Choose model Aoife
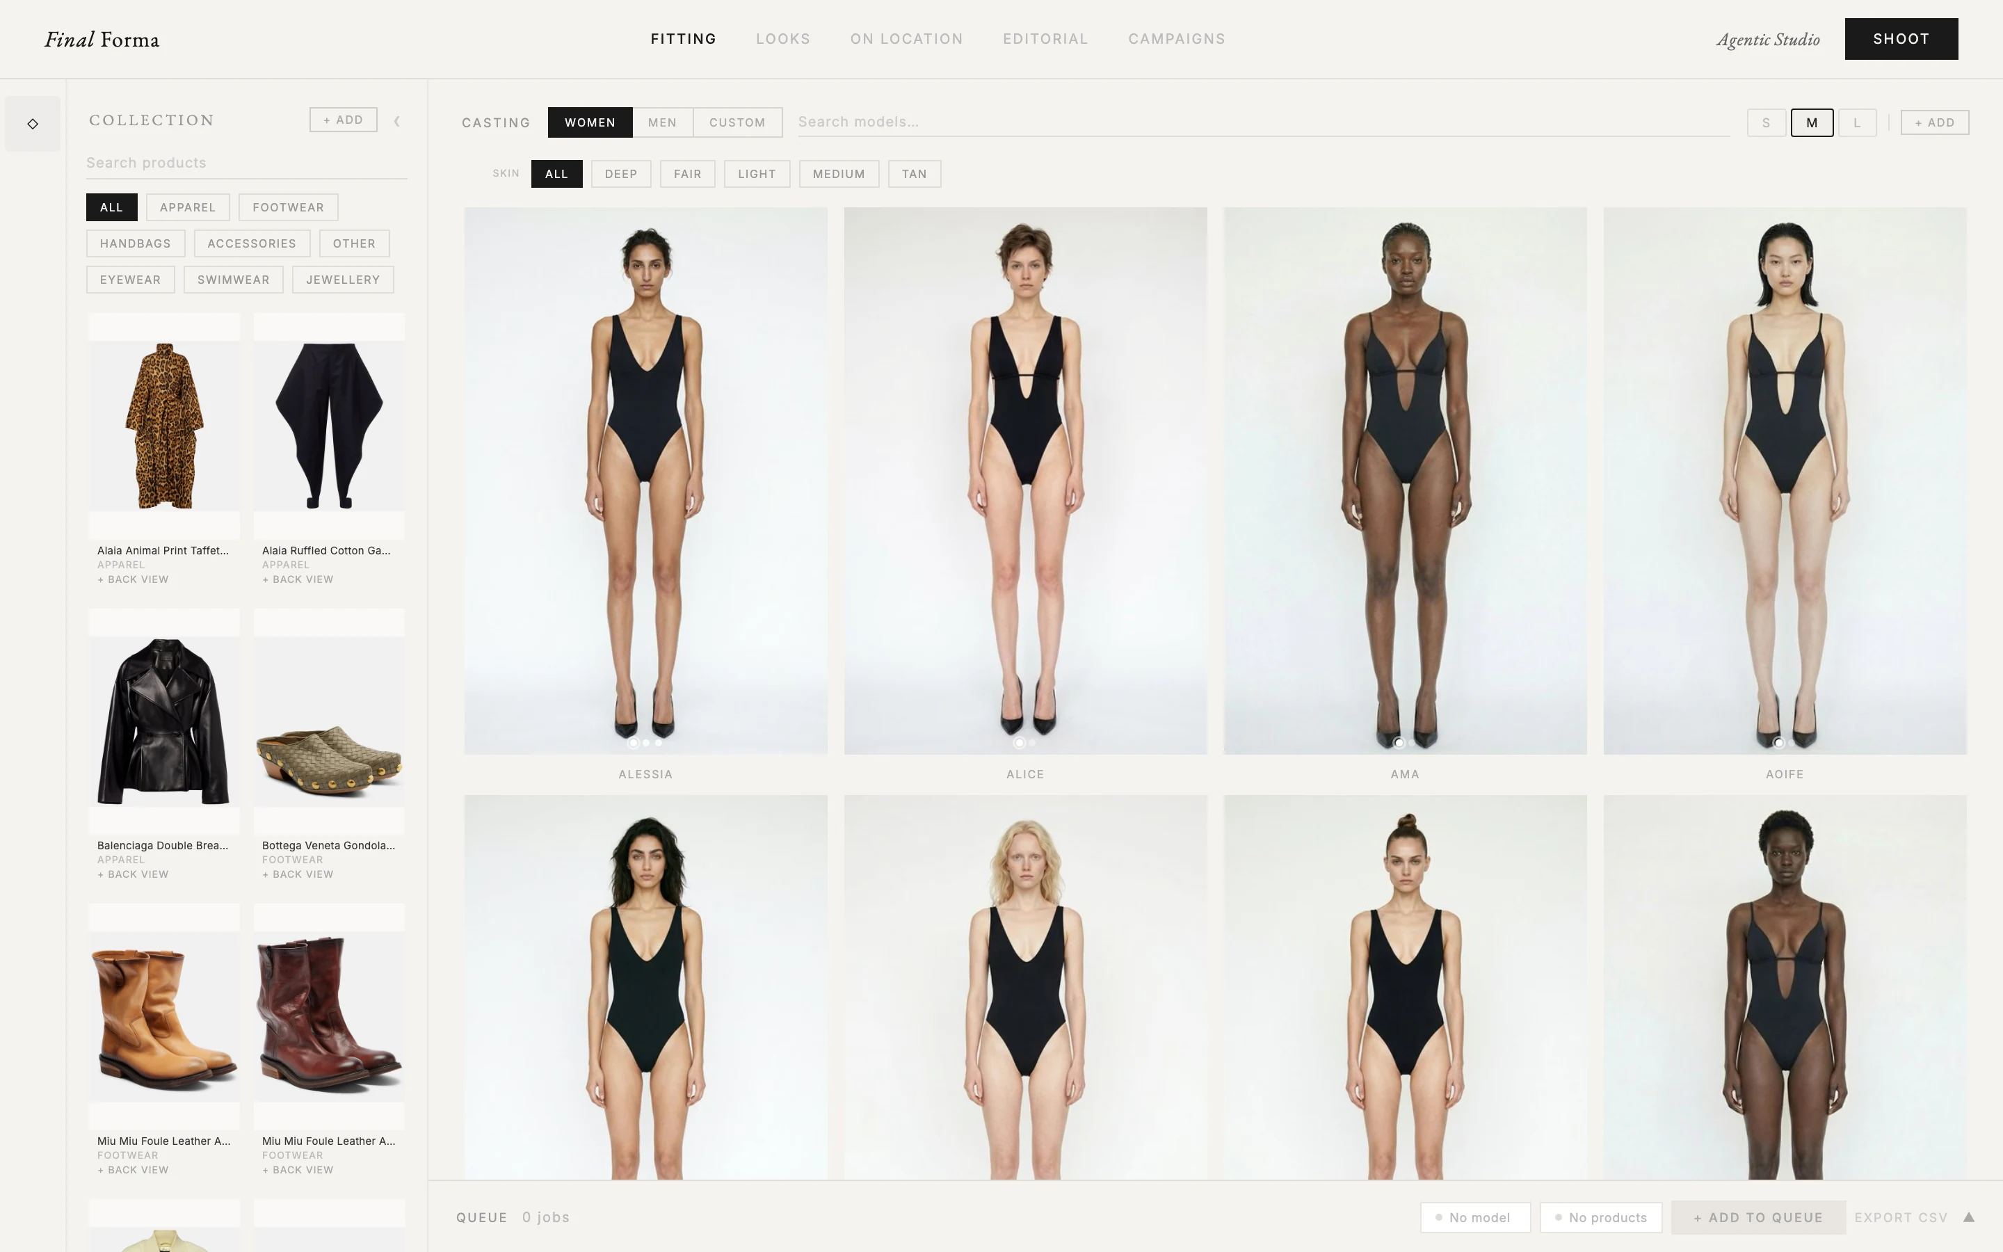The width and height of the screenshot is (2003, 1252). pyautogui.click(x=1785, y=480)
